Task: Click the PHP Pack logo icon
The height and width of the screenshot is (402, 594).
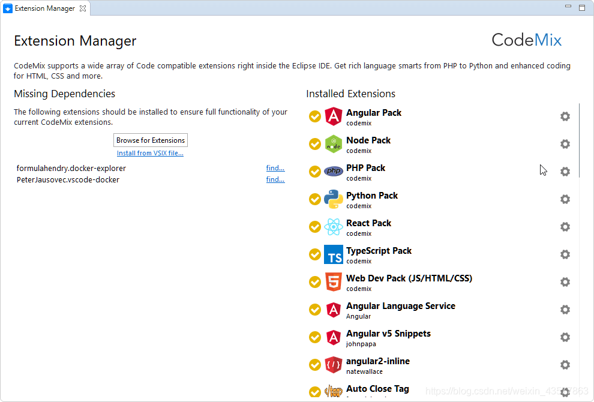Action: (x=334, y=171)
